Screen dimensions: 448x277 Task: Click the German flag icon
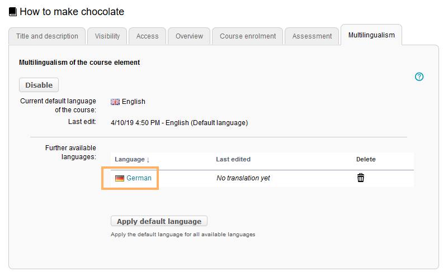click(x=119, y=178)
